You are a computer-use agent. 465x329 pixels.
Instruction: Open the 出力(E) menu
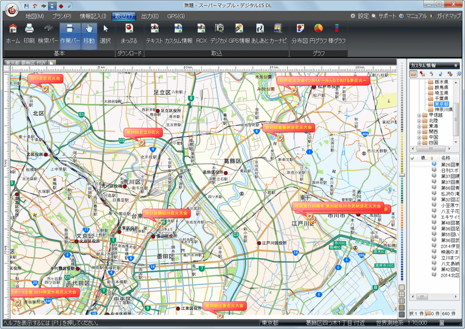[x=150, y=16]
